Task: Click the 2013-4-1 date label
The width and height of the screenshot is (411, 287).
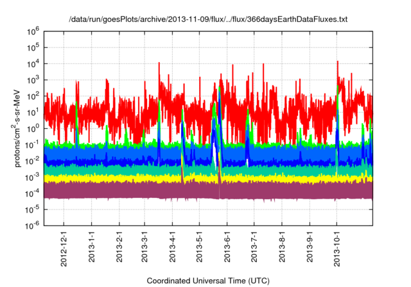Action: (x=172, y=247)
